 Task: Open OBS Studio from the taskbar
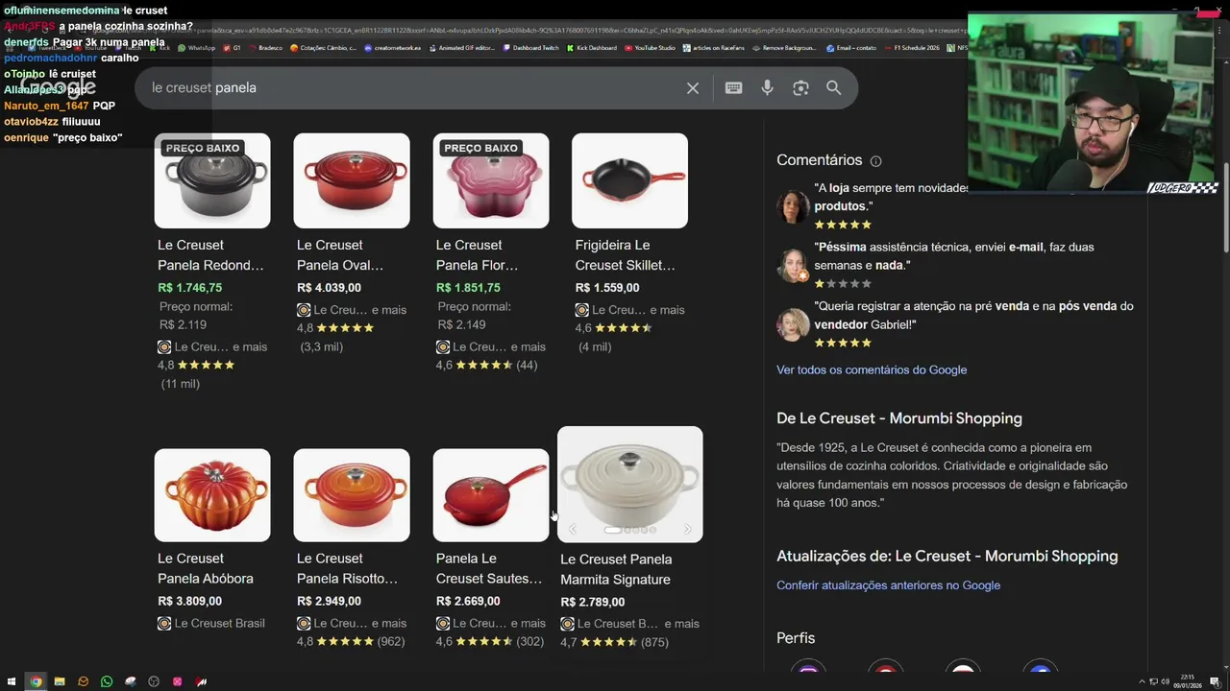click(x=154, y=681)
